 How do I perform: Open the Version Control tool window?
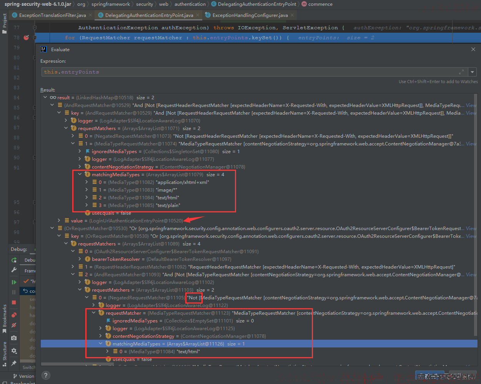[23, 376]
